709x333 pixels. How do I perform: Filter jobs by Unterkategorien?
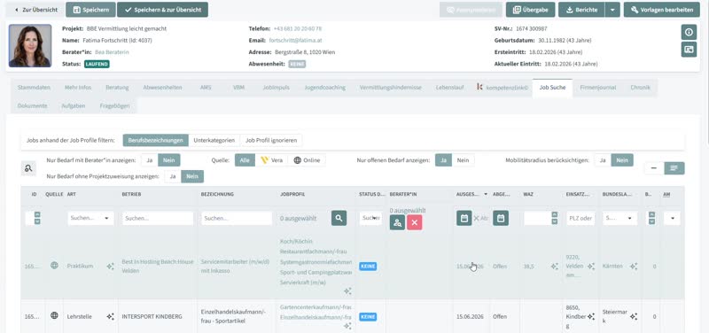[214, 140]
